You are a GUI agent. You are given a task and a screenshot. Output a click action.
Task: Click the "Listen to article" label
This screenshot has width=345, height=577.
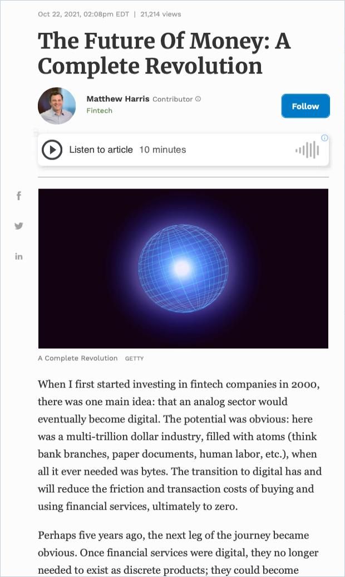(101, 150)
